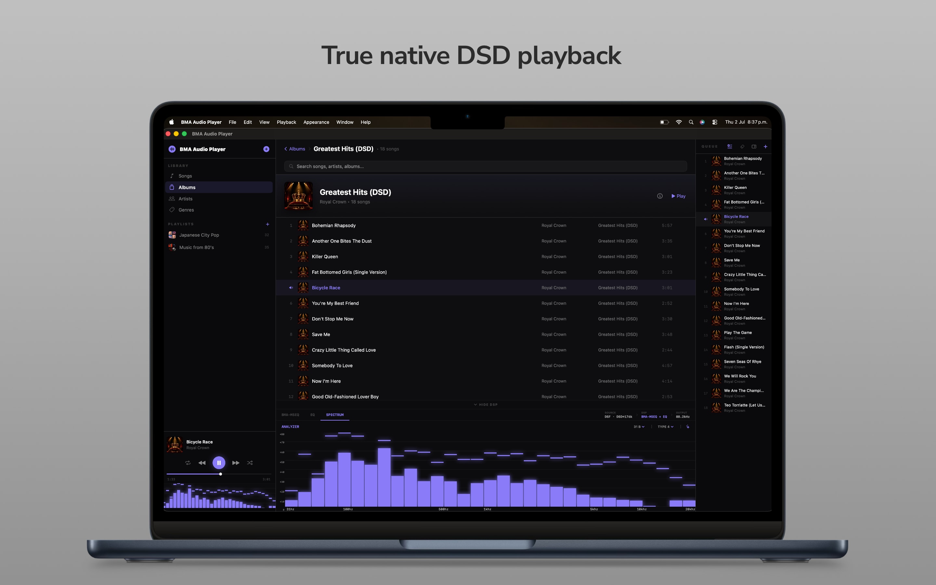The image size is (936, 585).
Task: Select Crazy Little Thing Called Love track
Action: 486,350
